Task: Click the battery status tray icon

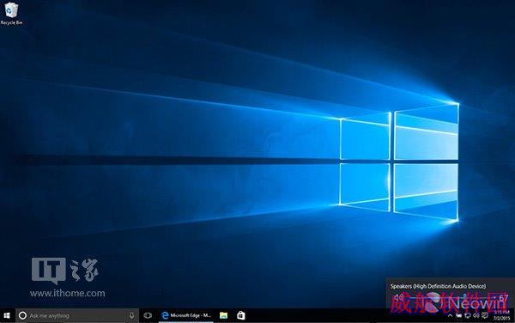Action: click(x=459, y=316)
